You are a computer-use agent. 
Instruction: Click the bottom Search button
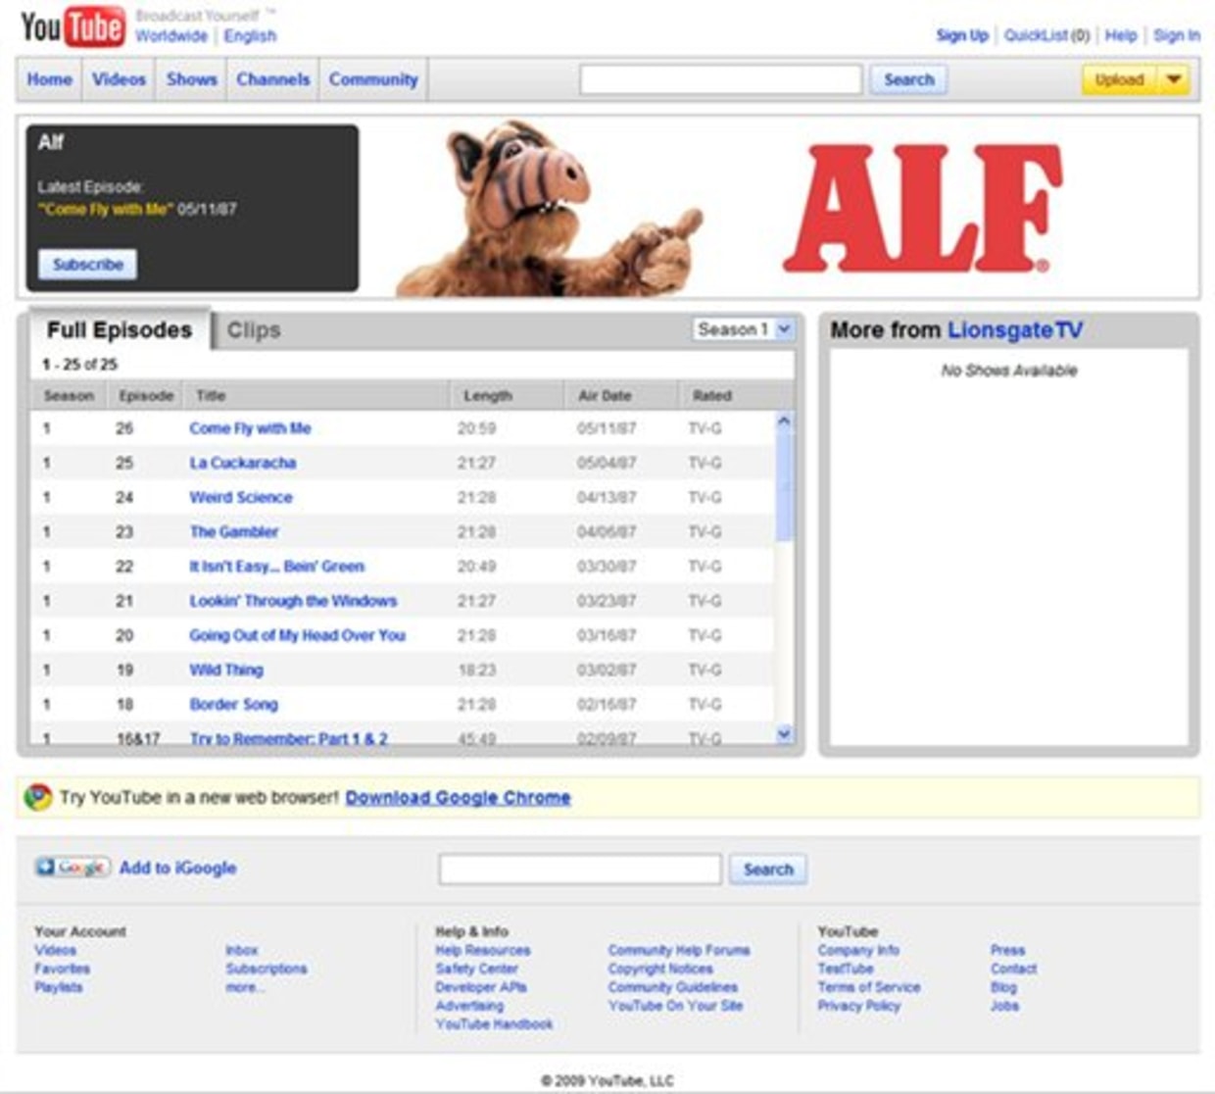(x=767, y=869)
